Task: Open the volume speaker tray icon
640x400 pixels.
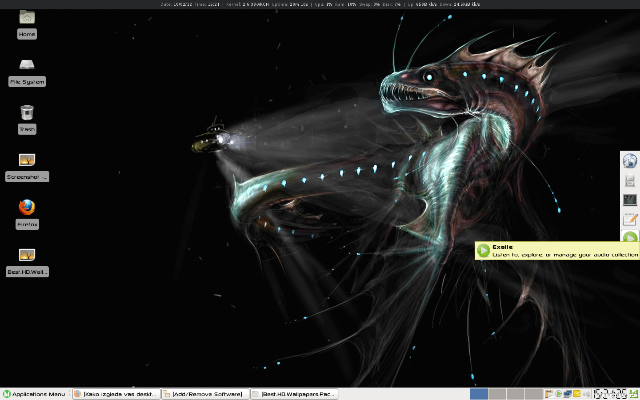Action: point(586,394)
